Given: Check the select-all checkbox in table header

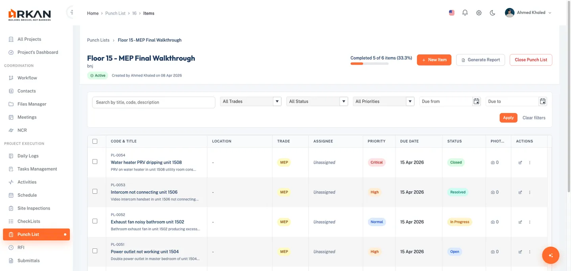Looking at the screenshot, I should click(x=95, y=141).
